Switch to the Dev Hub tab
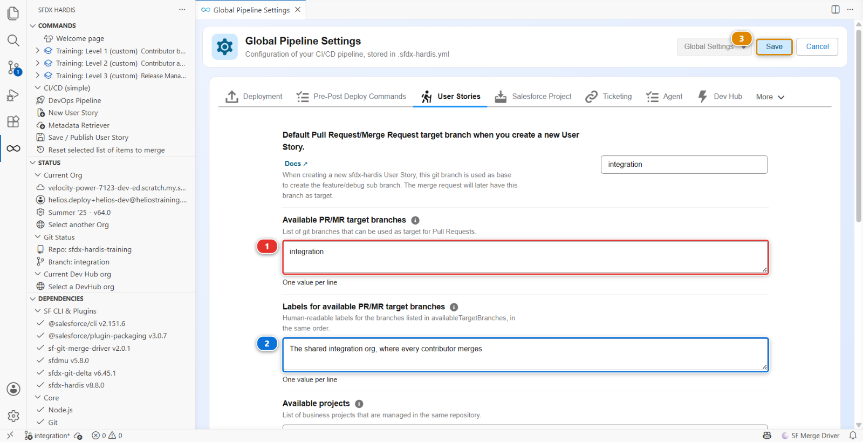Screen dimensions: 863x442 click(x=720, y=97)
